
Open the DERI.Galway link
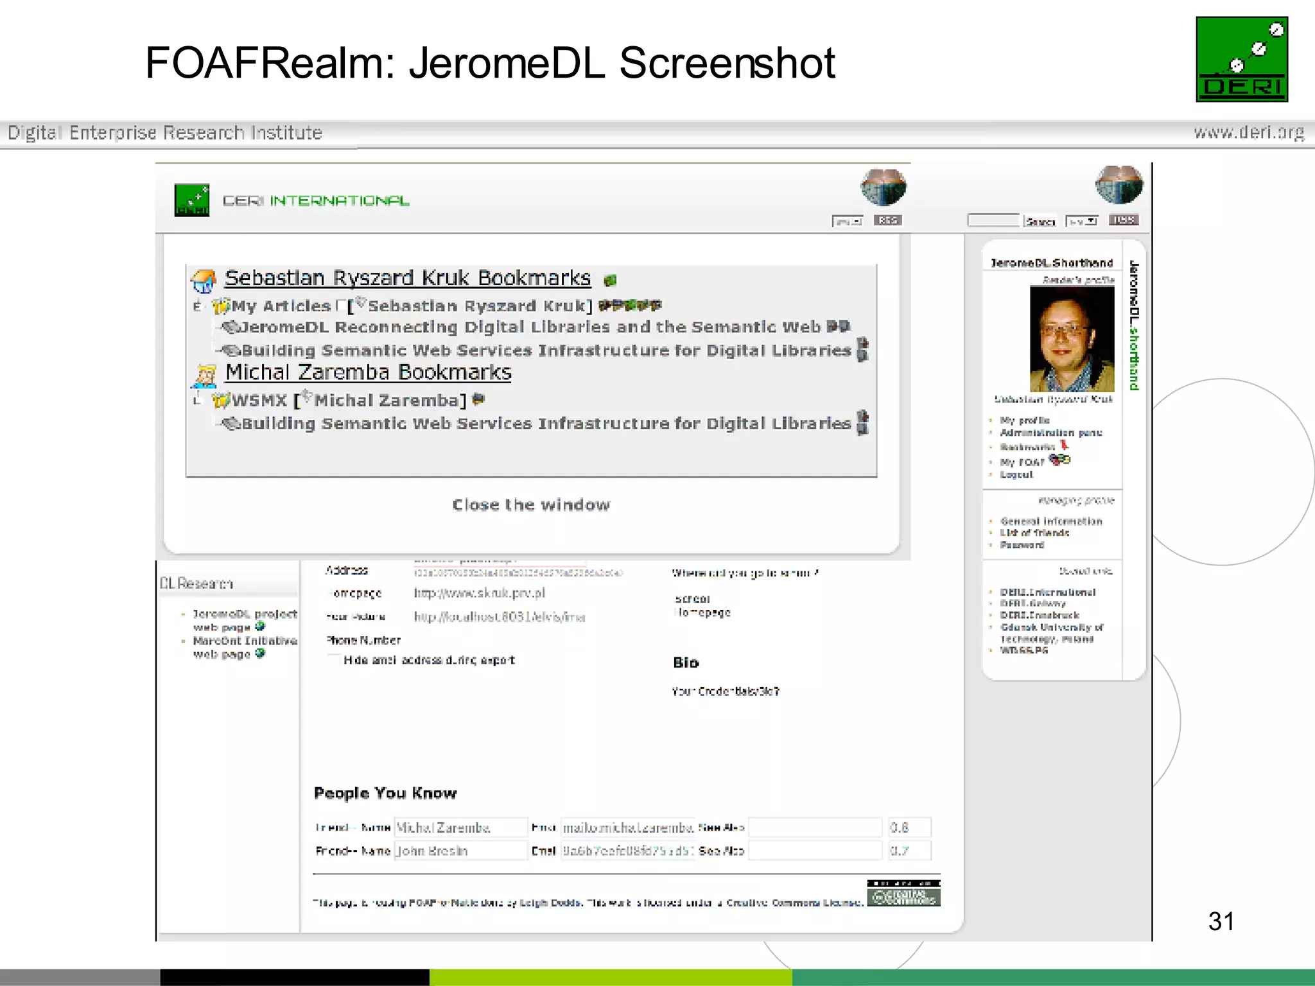[x=1032, y=603]
